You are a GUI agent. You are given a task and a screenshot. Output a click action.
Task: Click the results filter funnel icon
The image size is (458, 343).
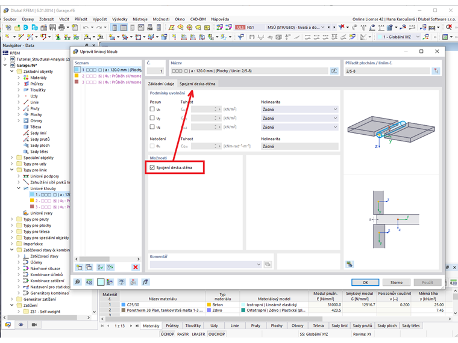pos(342,28)
